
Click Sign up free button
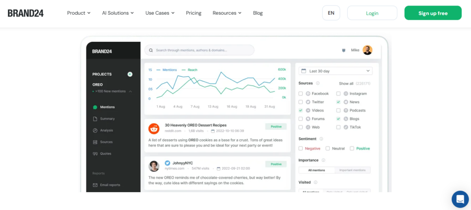click(x=433, y=13)
